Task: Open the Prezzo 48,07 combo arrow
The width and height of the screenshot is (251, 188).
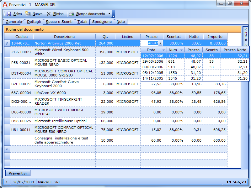Action: click(x=161, y=43)
